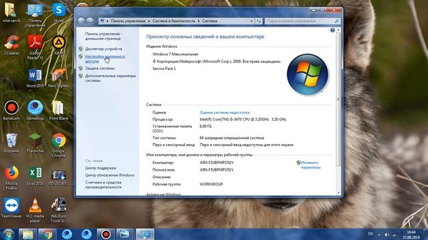The image size is (428, 240).
Task: Select the 8,00 ГБ memory value
Action: tap(205, 126)
